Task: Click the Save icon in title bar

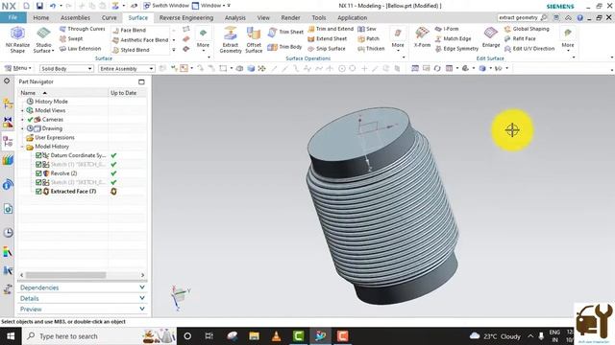Action: 39,6
